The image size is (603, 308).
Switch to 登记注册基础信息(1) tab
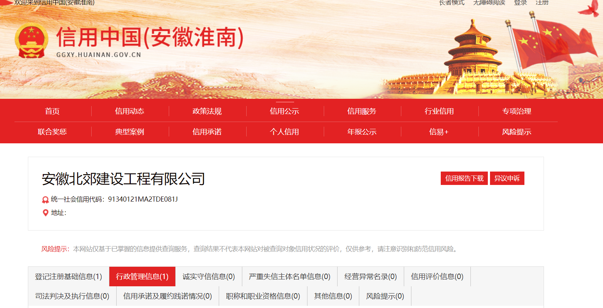point(68,277)
